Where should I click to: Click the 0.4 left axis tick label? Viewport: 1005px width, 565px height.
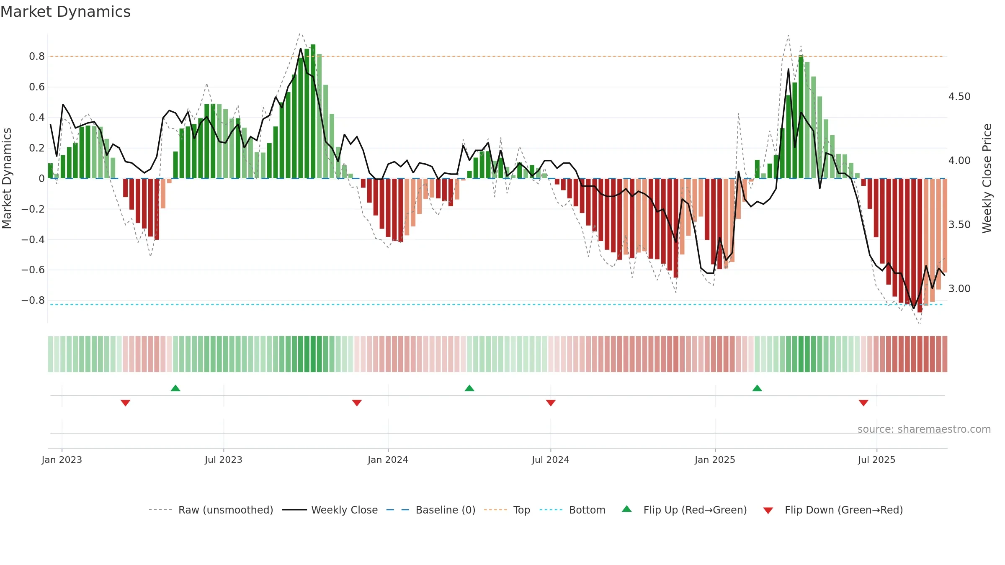point(37,118)
